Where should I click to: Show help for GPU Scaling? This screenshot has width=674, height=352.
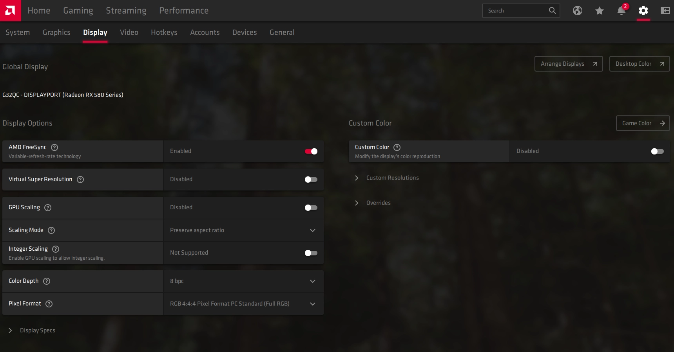tap(48, 208)
